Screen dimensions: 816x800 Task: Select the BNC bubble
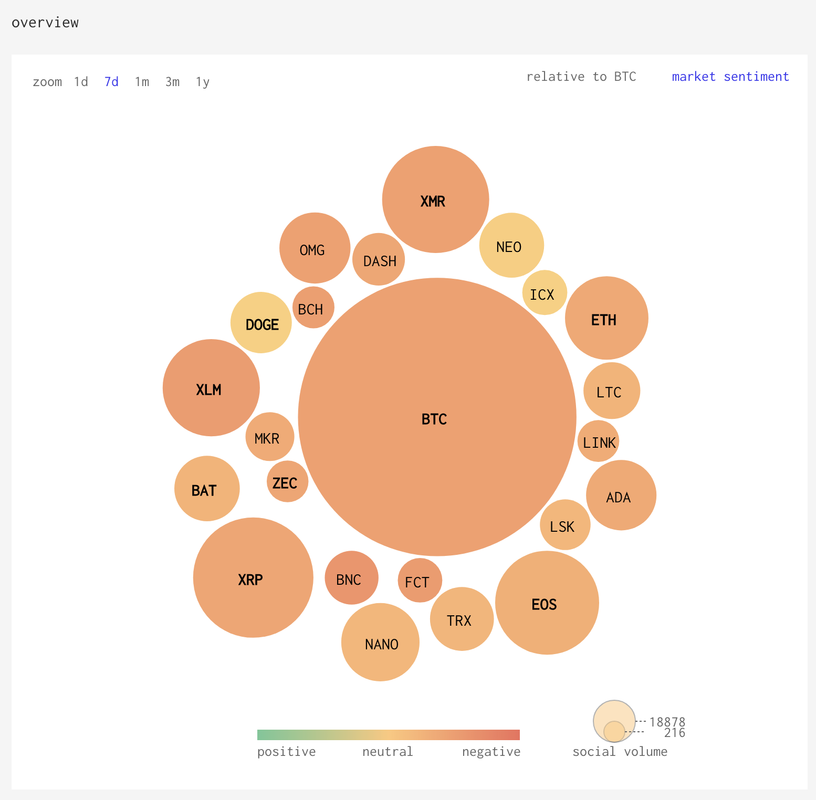pos(351,577)
